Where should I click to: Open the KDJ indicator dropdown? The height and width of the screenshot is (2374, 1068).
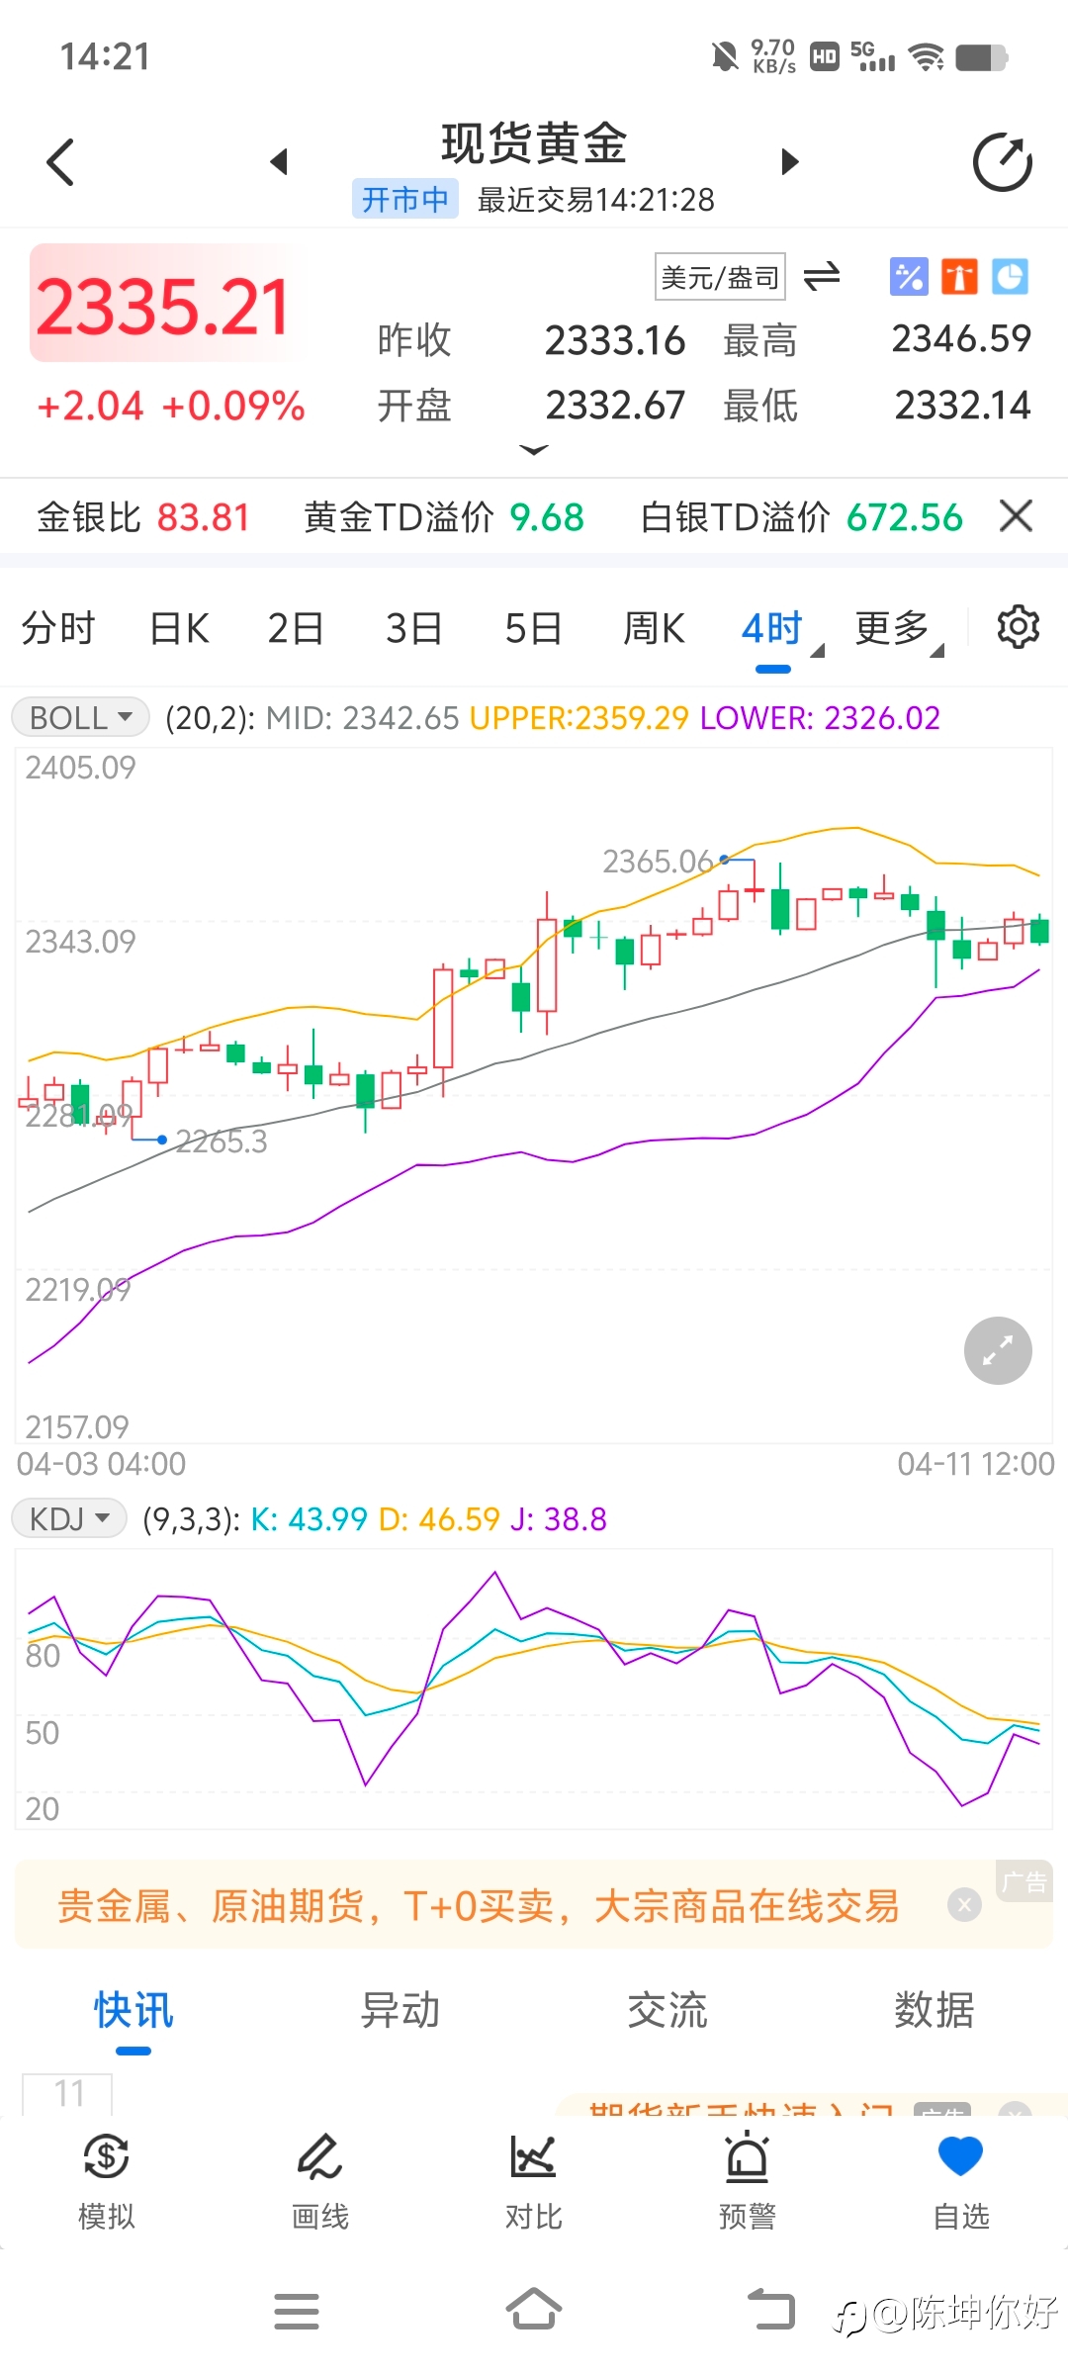[x=69, y=1518]
